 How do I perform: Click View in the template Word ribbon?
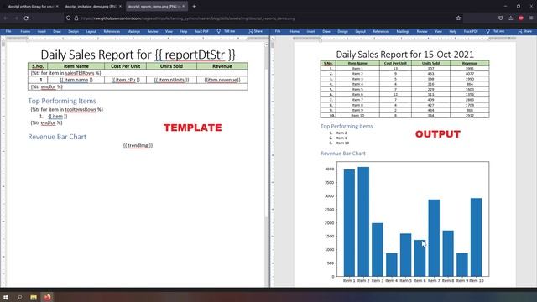pos(169,31)
